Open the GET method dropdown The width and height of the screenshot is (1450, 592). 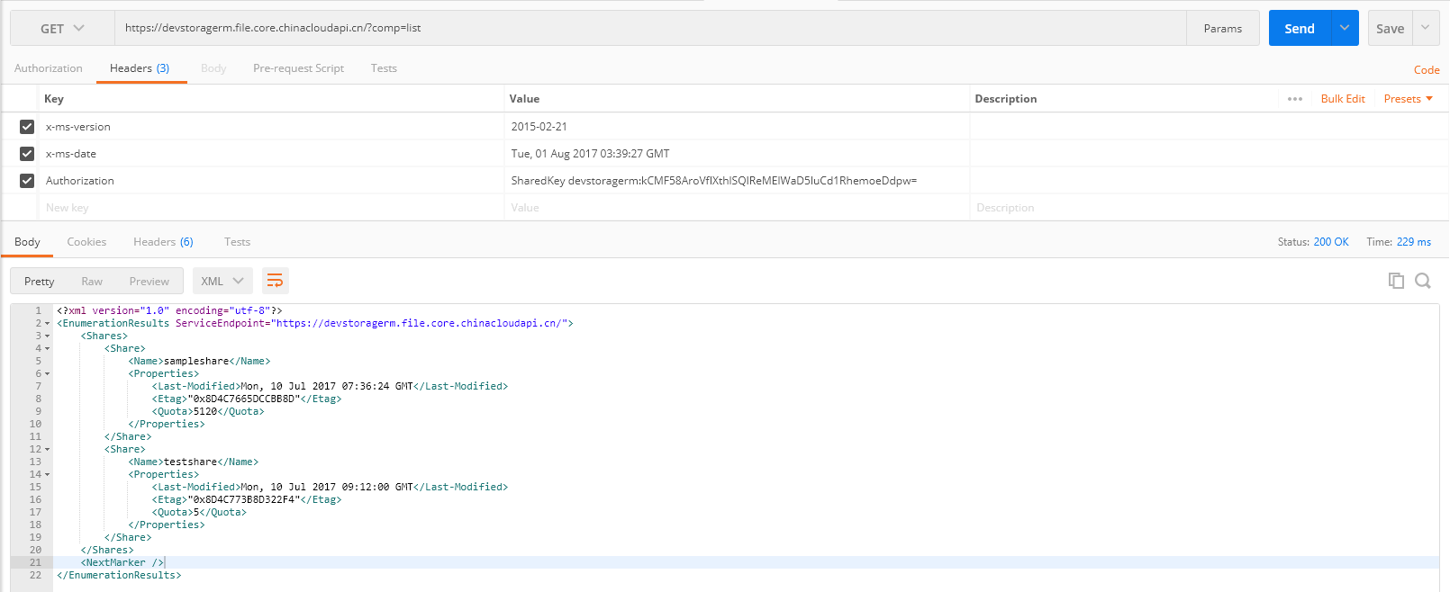click(x=62, y=29)
